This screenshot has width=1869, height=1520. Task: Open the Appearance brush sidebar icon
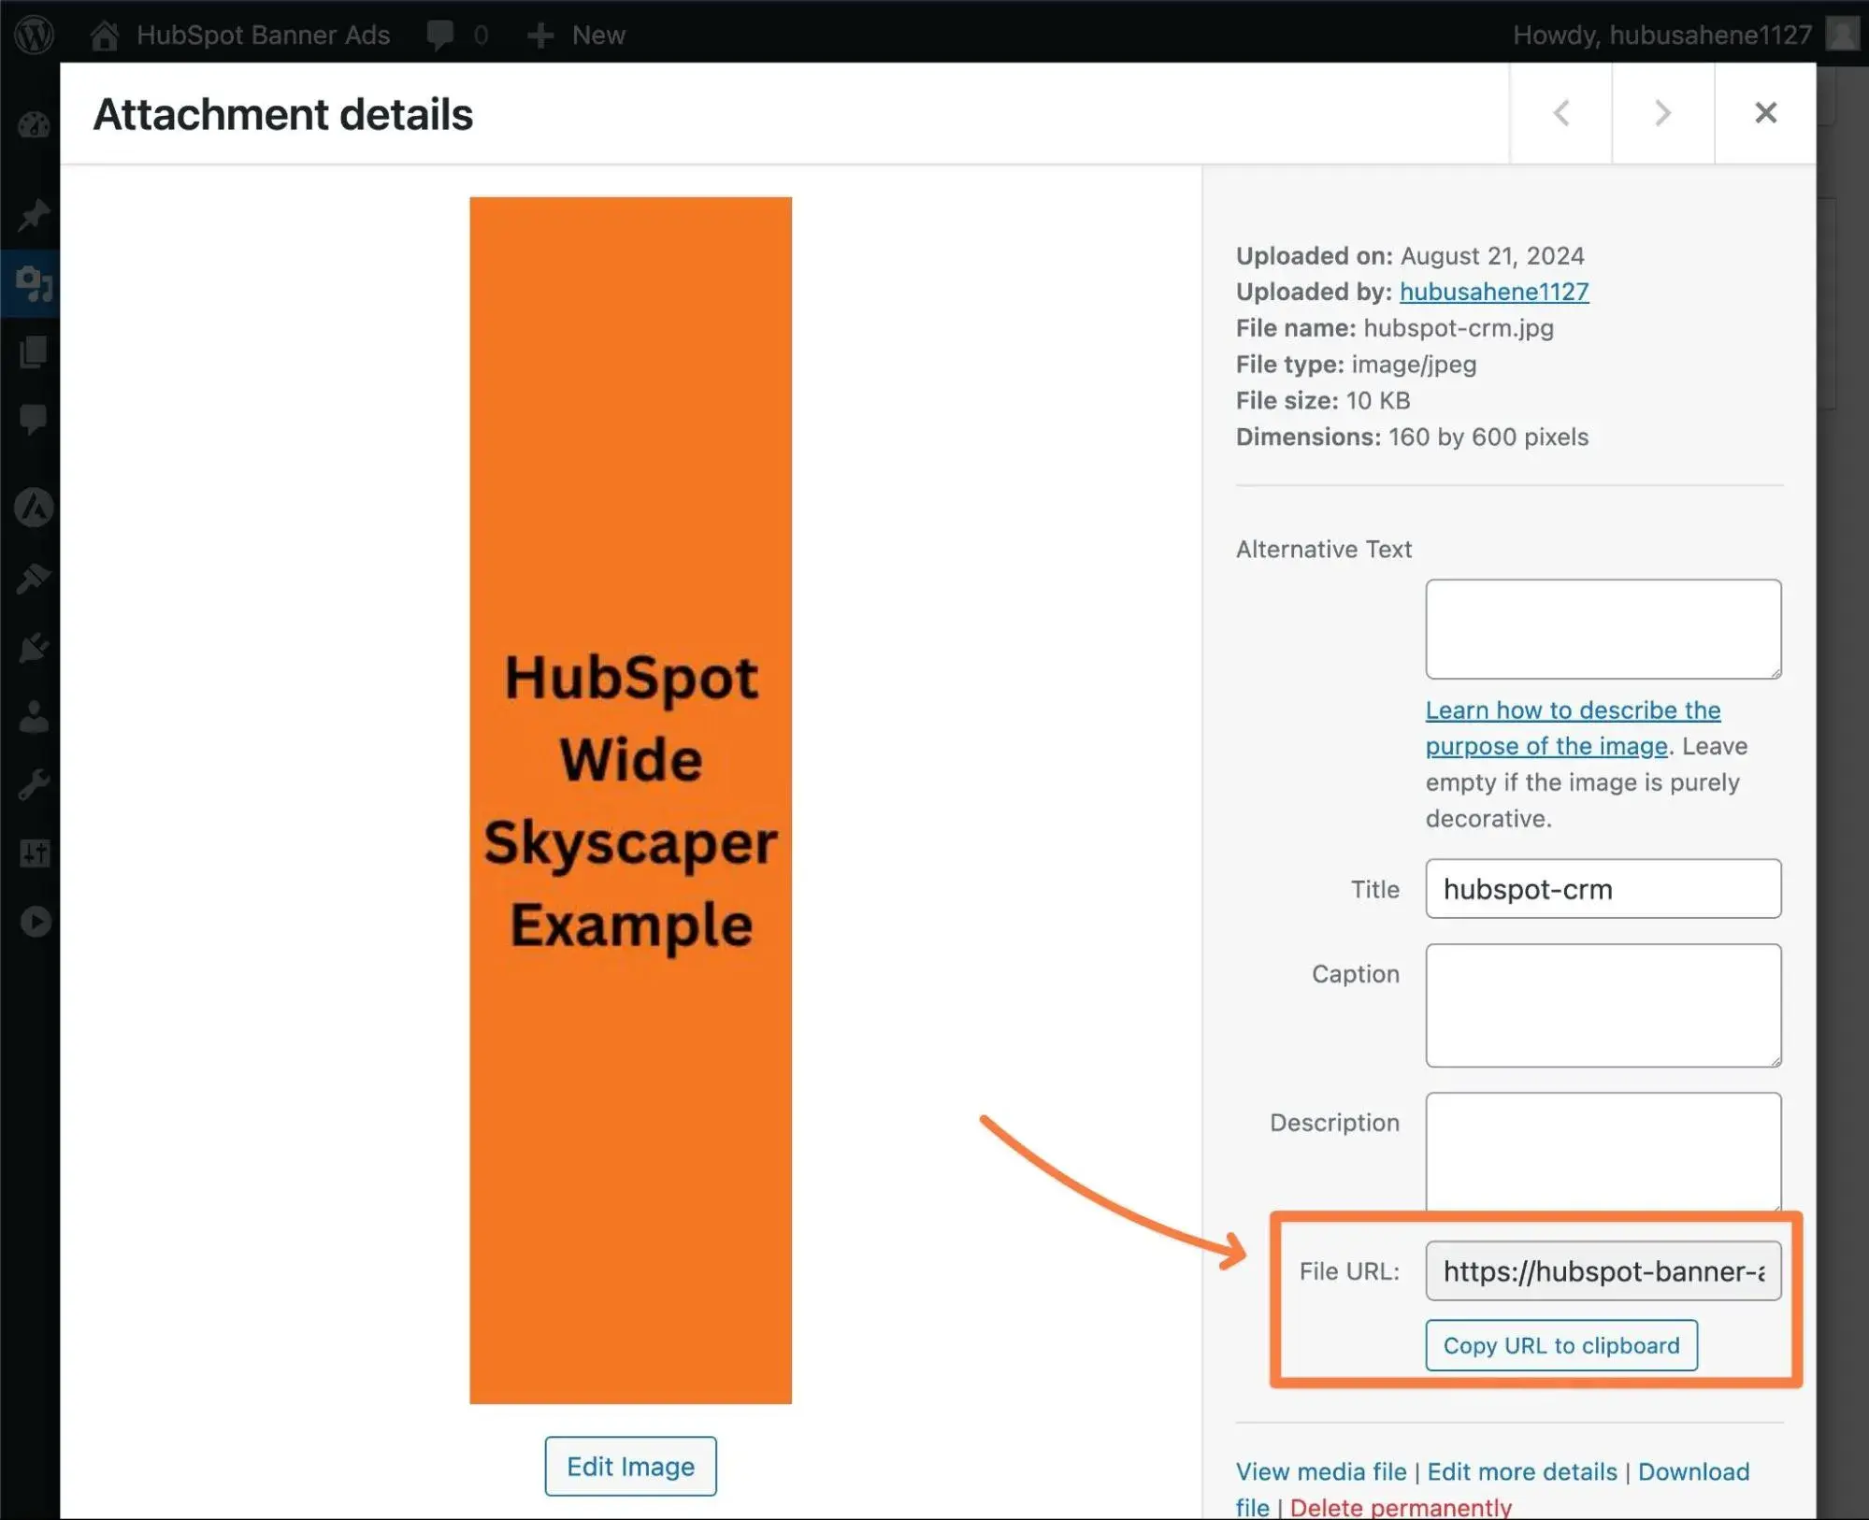[x=35, y=579]
